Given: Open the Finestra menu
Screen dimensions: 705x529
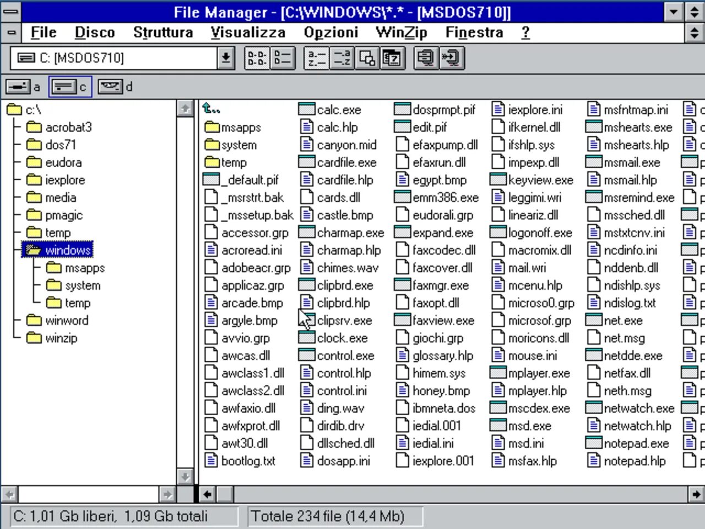Looking at the screenshot, I should 474,32.
